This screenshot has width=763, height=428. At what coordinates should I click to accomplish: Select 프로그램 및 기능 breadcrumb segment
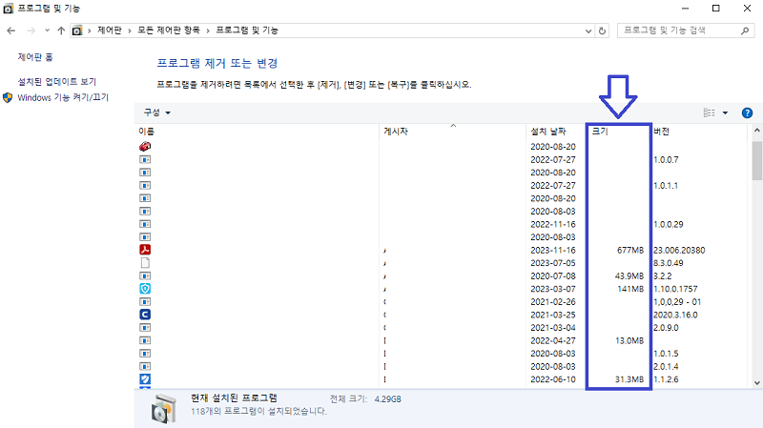(x=247, y=31)
